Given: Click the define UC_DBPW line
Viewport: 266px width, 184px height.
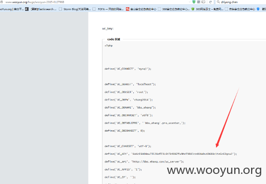Looking at the screenshot, I should (129, 100).
